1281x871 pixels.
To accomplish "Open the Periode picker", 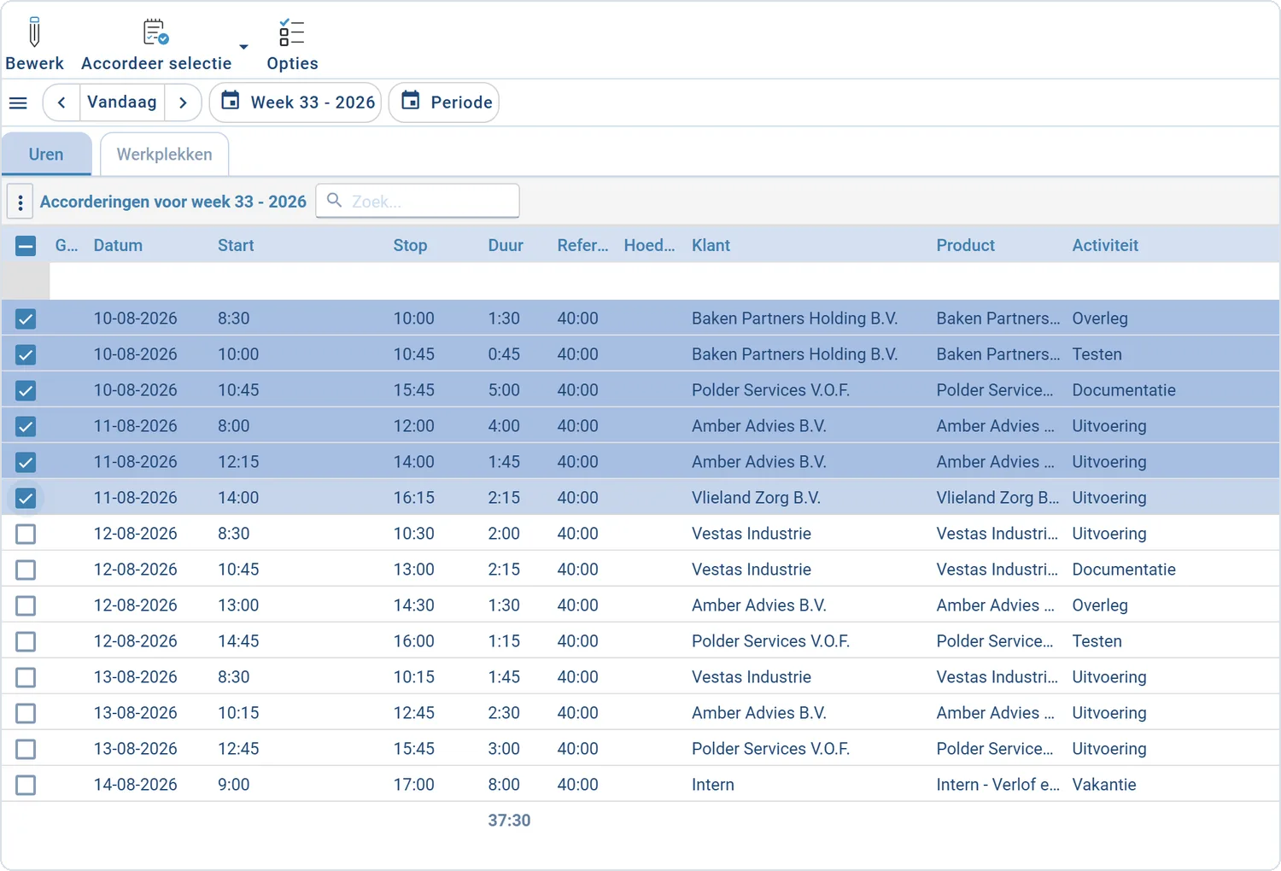I will pyautogui.click(x=444, y=102).
